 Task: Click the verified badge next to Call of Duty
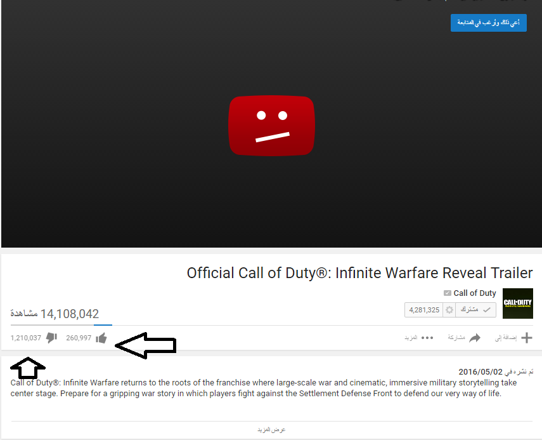(448, 293)
